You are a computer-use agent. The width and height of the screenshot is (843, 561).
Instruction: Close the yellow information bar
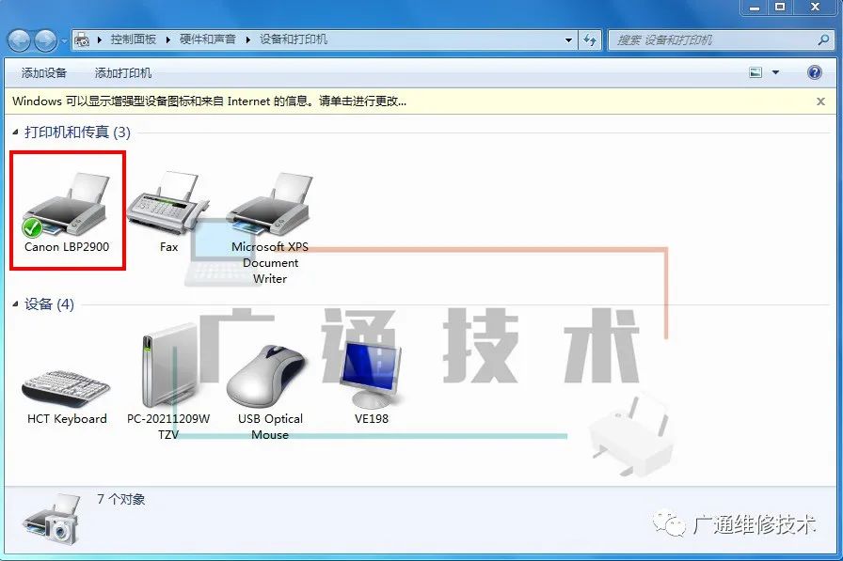tap(820, 101)
